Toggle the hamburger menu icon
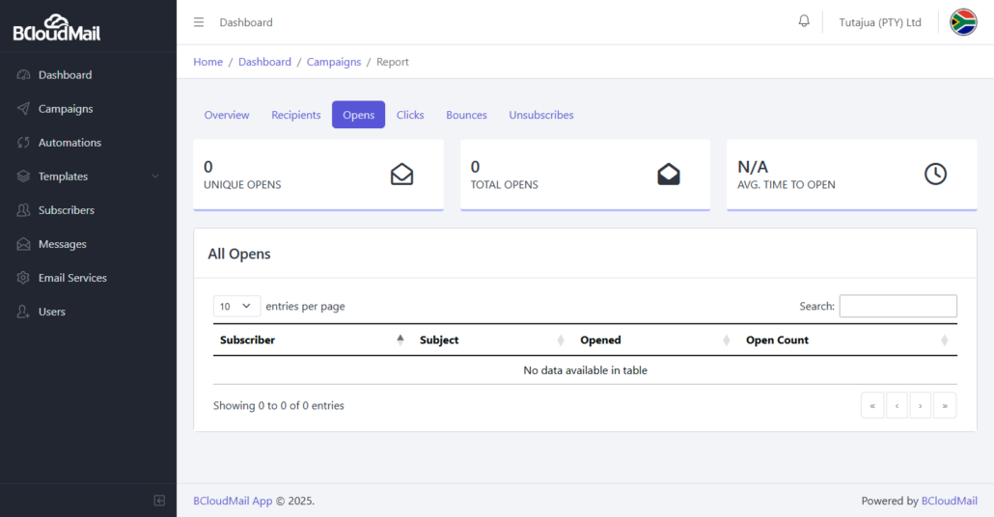The image size is (994, 517). [x=199, y=22]
